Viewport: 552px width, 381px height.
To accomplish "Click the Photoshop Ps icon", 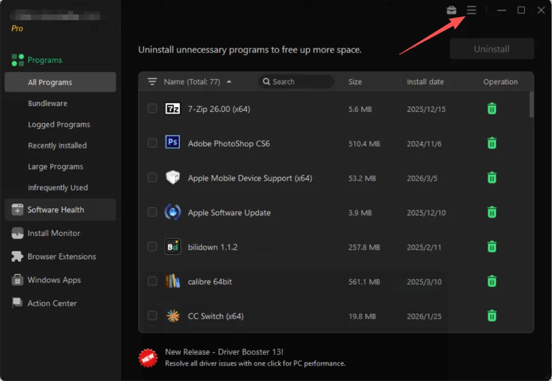I will point(173,142).
